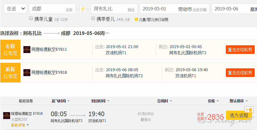Swap departure and arrival cities icon
The height and width of the screenshot is (130, 257).
click(x=83, y=9)
